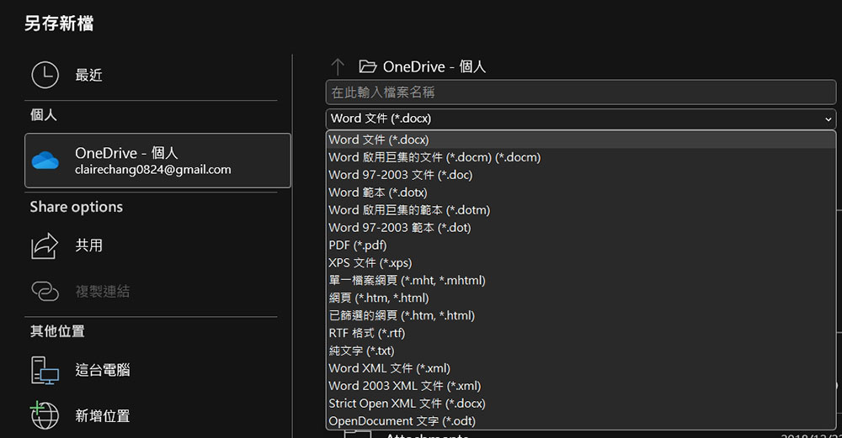Select Word 啟用巨集的範本 (*.dotm) format
This screenshot has height=438, width=842.
point(580,210)
